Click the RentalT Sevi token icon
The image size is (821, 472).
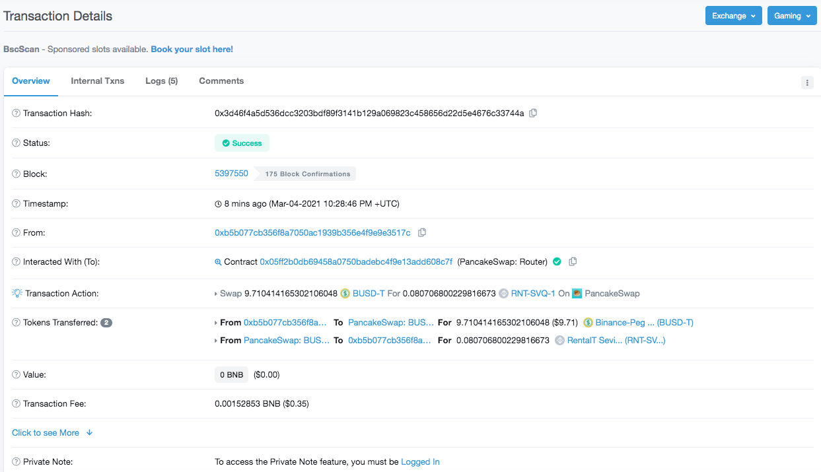(560, 341)
